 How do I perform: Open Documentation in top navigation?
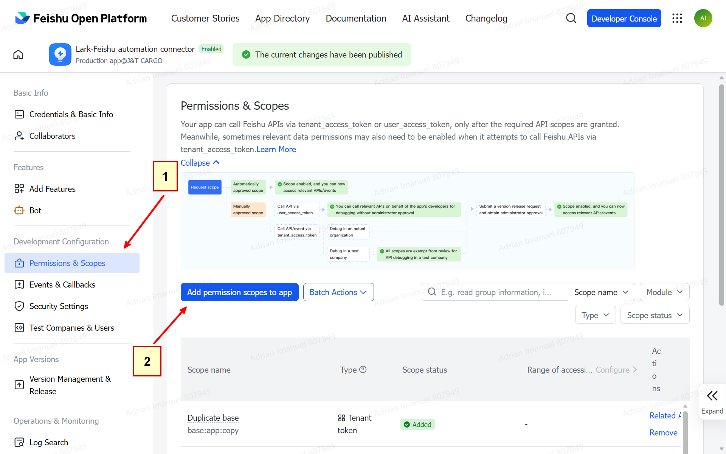356,19
